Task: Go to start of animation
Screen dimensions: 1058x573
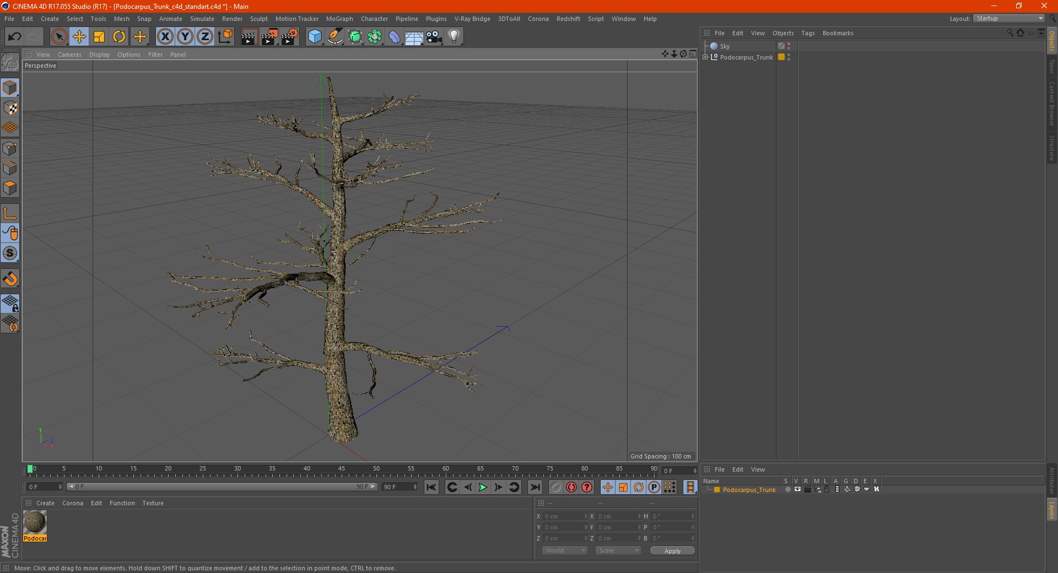Action: pos(431,487)
